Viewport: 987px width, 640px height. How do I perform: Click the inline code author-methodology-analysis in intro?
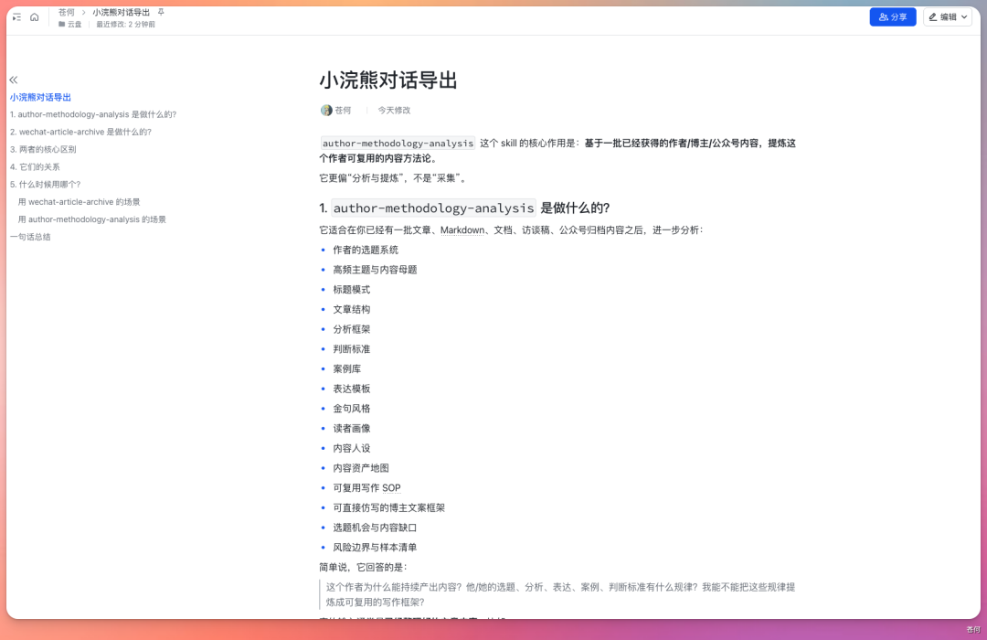click(x=398, y=144)
